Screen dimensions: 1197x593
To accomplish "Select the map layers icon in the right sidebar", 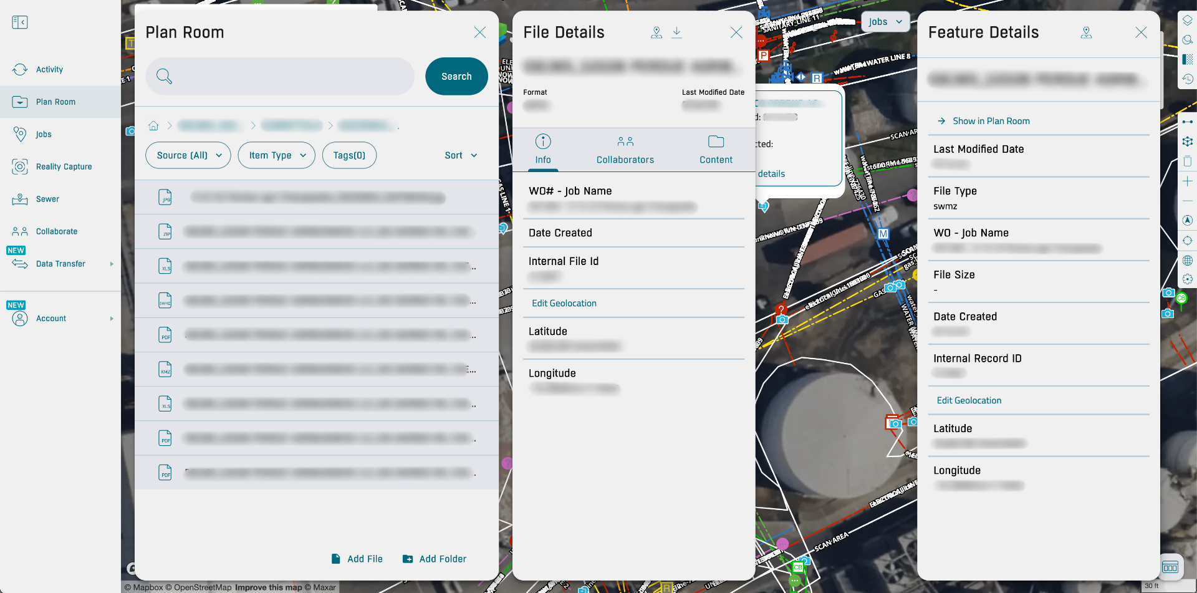I will point(1188,19).
